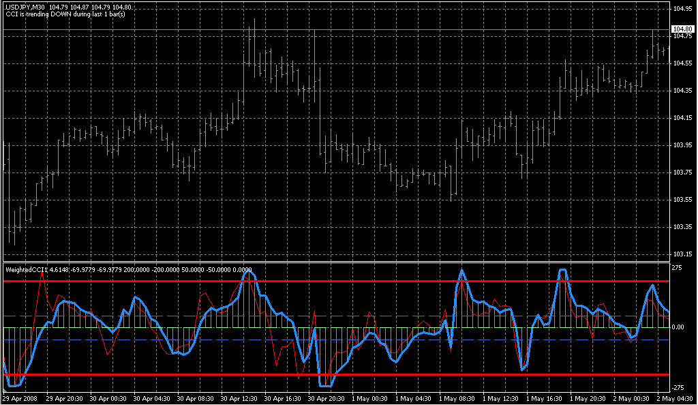The width and height of the screenshot is (698, 405).
Task: Click the -275 indicator scale value
Action: coord(679,387)
